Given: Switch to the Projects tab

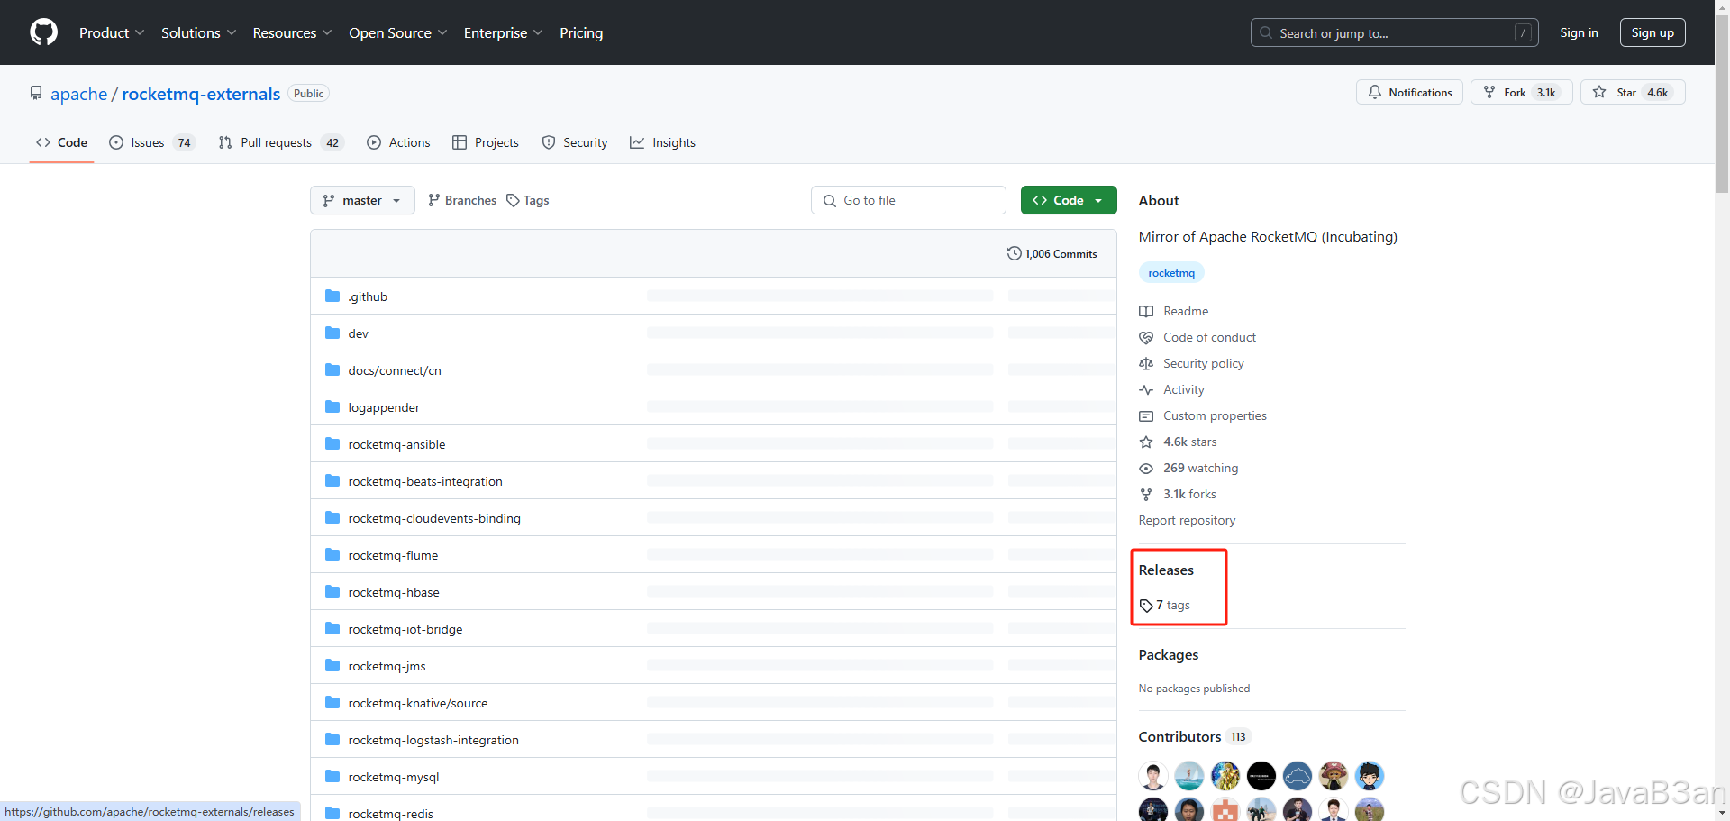Looking at the screenshot, I should tap(486, 142).
